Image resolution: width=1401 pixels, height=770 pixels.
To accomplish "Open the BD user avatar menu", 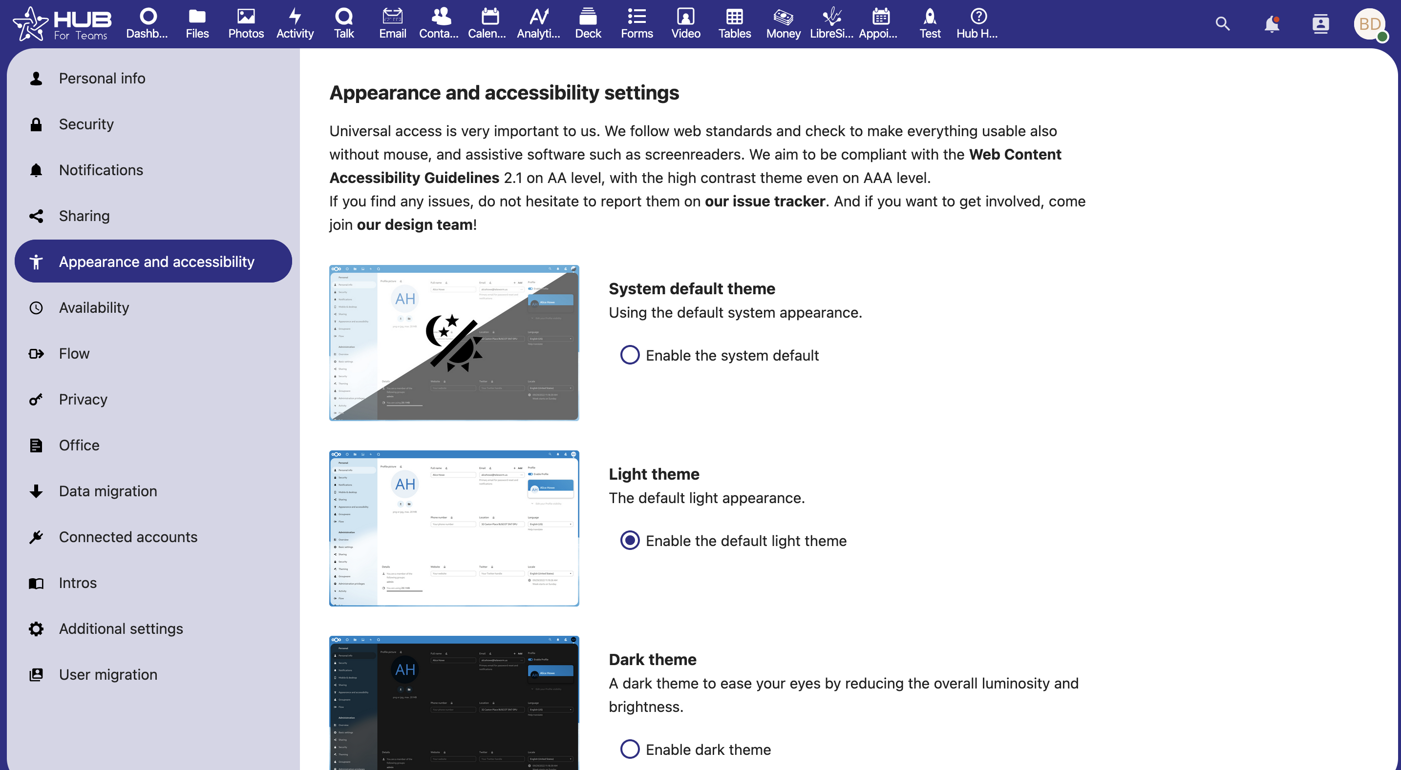I will coord(1369,24).
